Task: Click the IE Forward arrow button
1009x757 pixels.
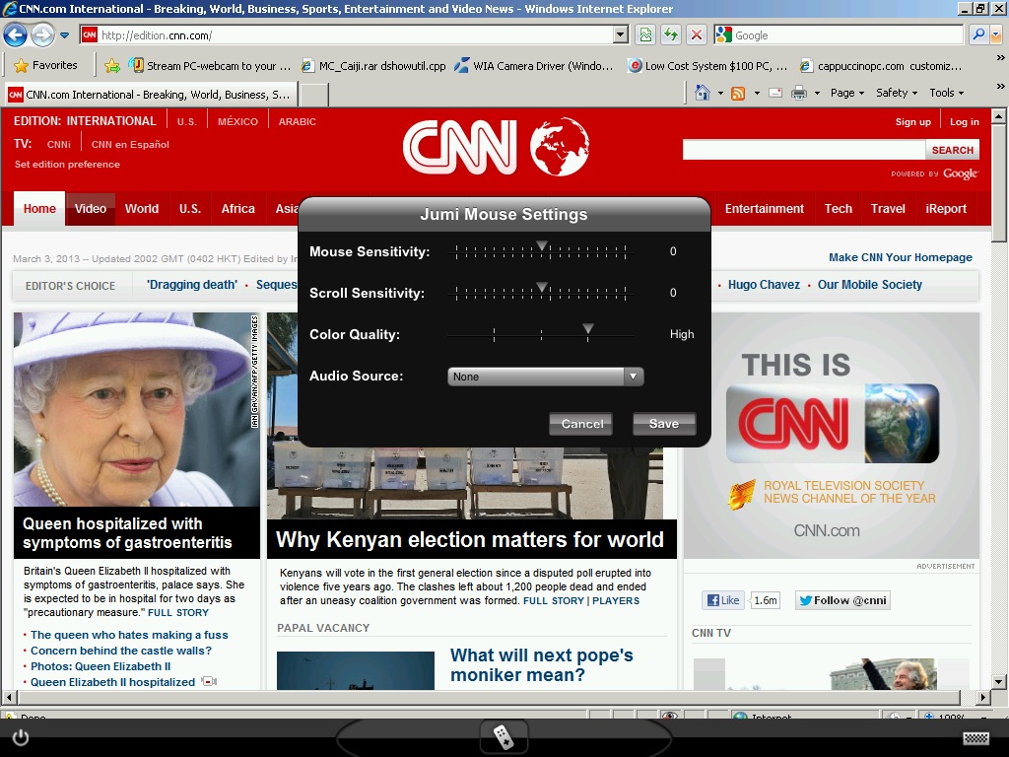Action: [43, 34]
